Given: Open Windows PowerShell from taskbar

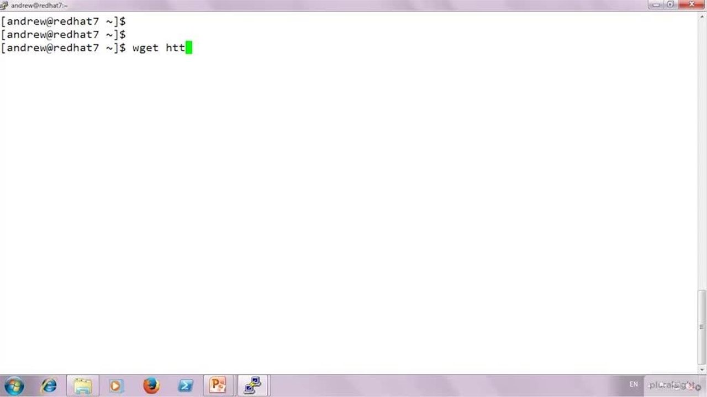Looking at the screenshot, I should tap(185, 385).
